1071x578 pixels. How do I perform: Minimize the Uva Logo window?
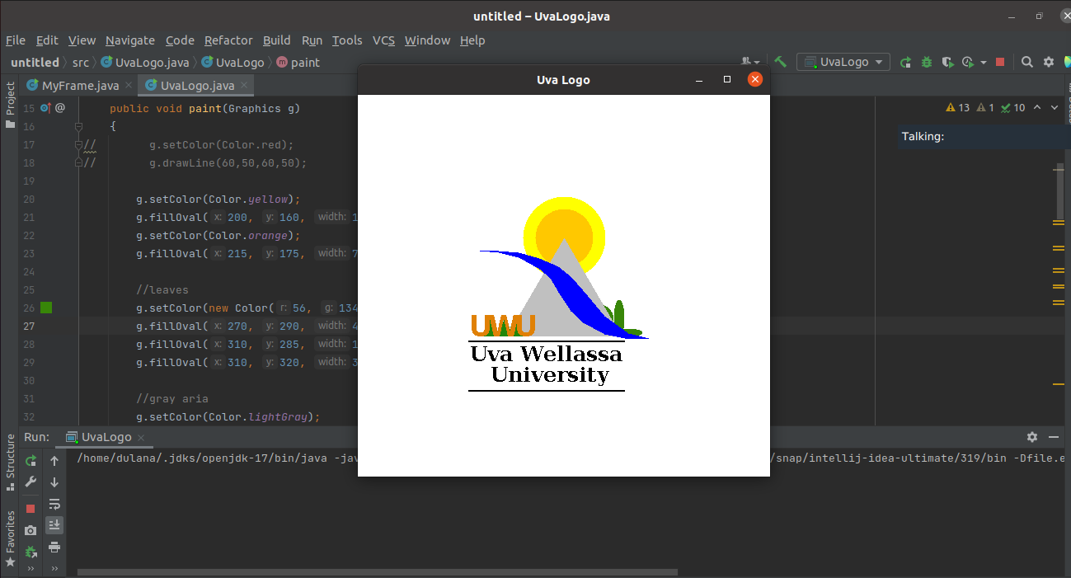[x=699, y=80]
